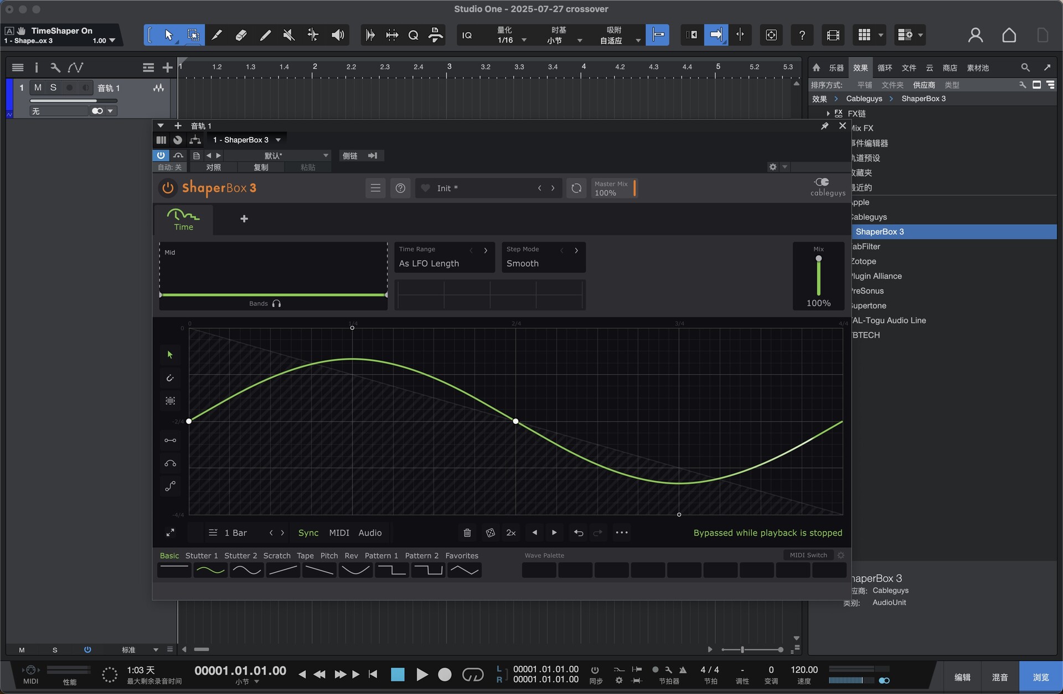
Task: Click ShaperBox undo arrow
Action: [579, 532]
